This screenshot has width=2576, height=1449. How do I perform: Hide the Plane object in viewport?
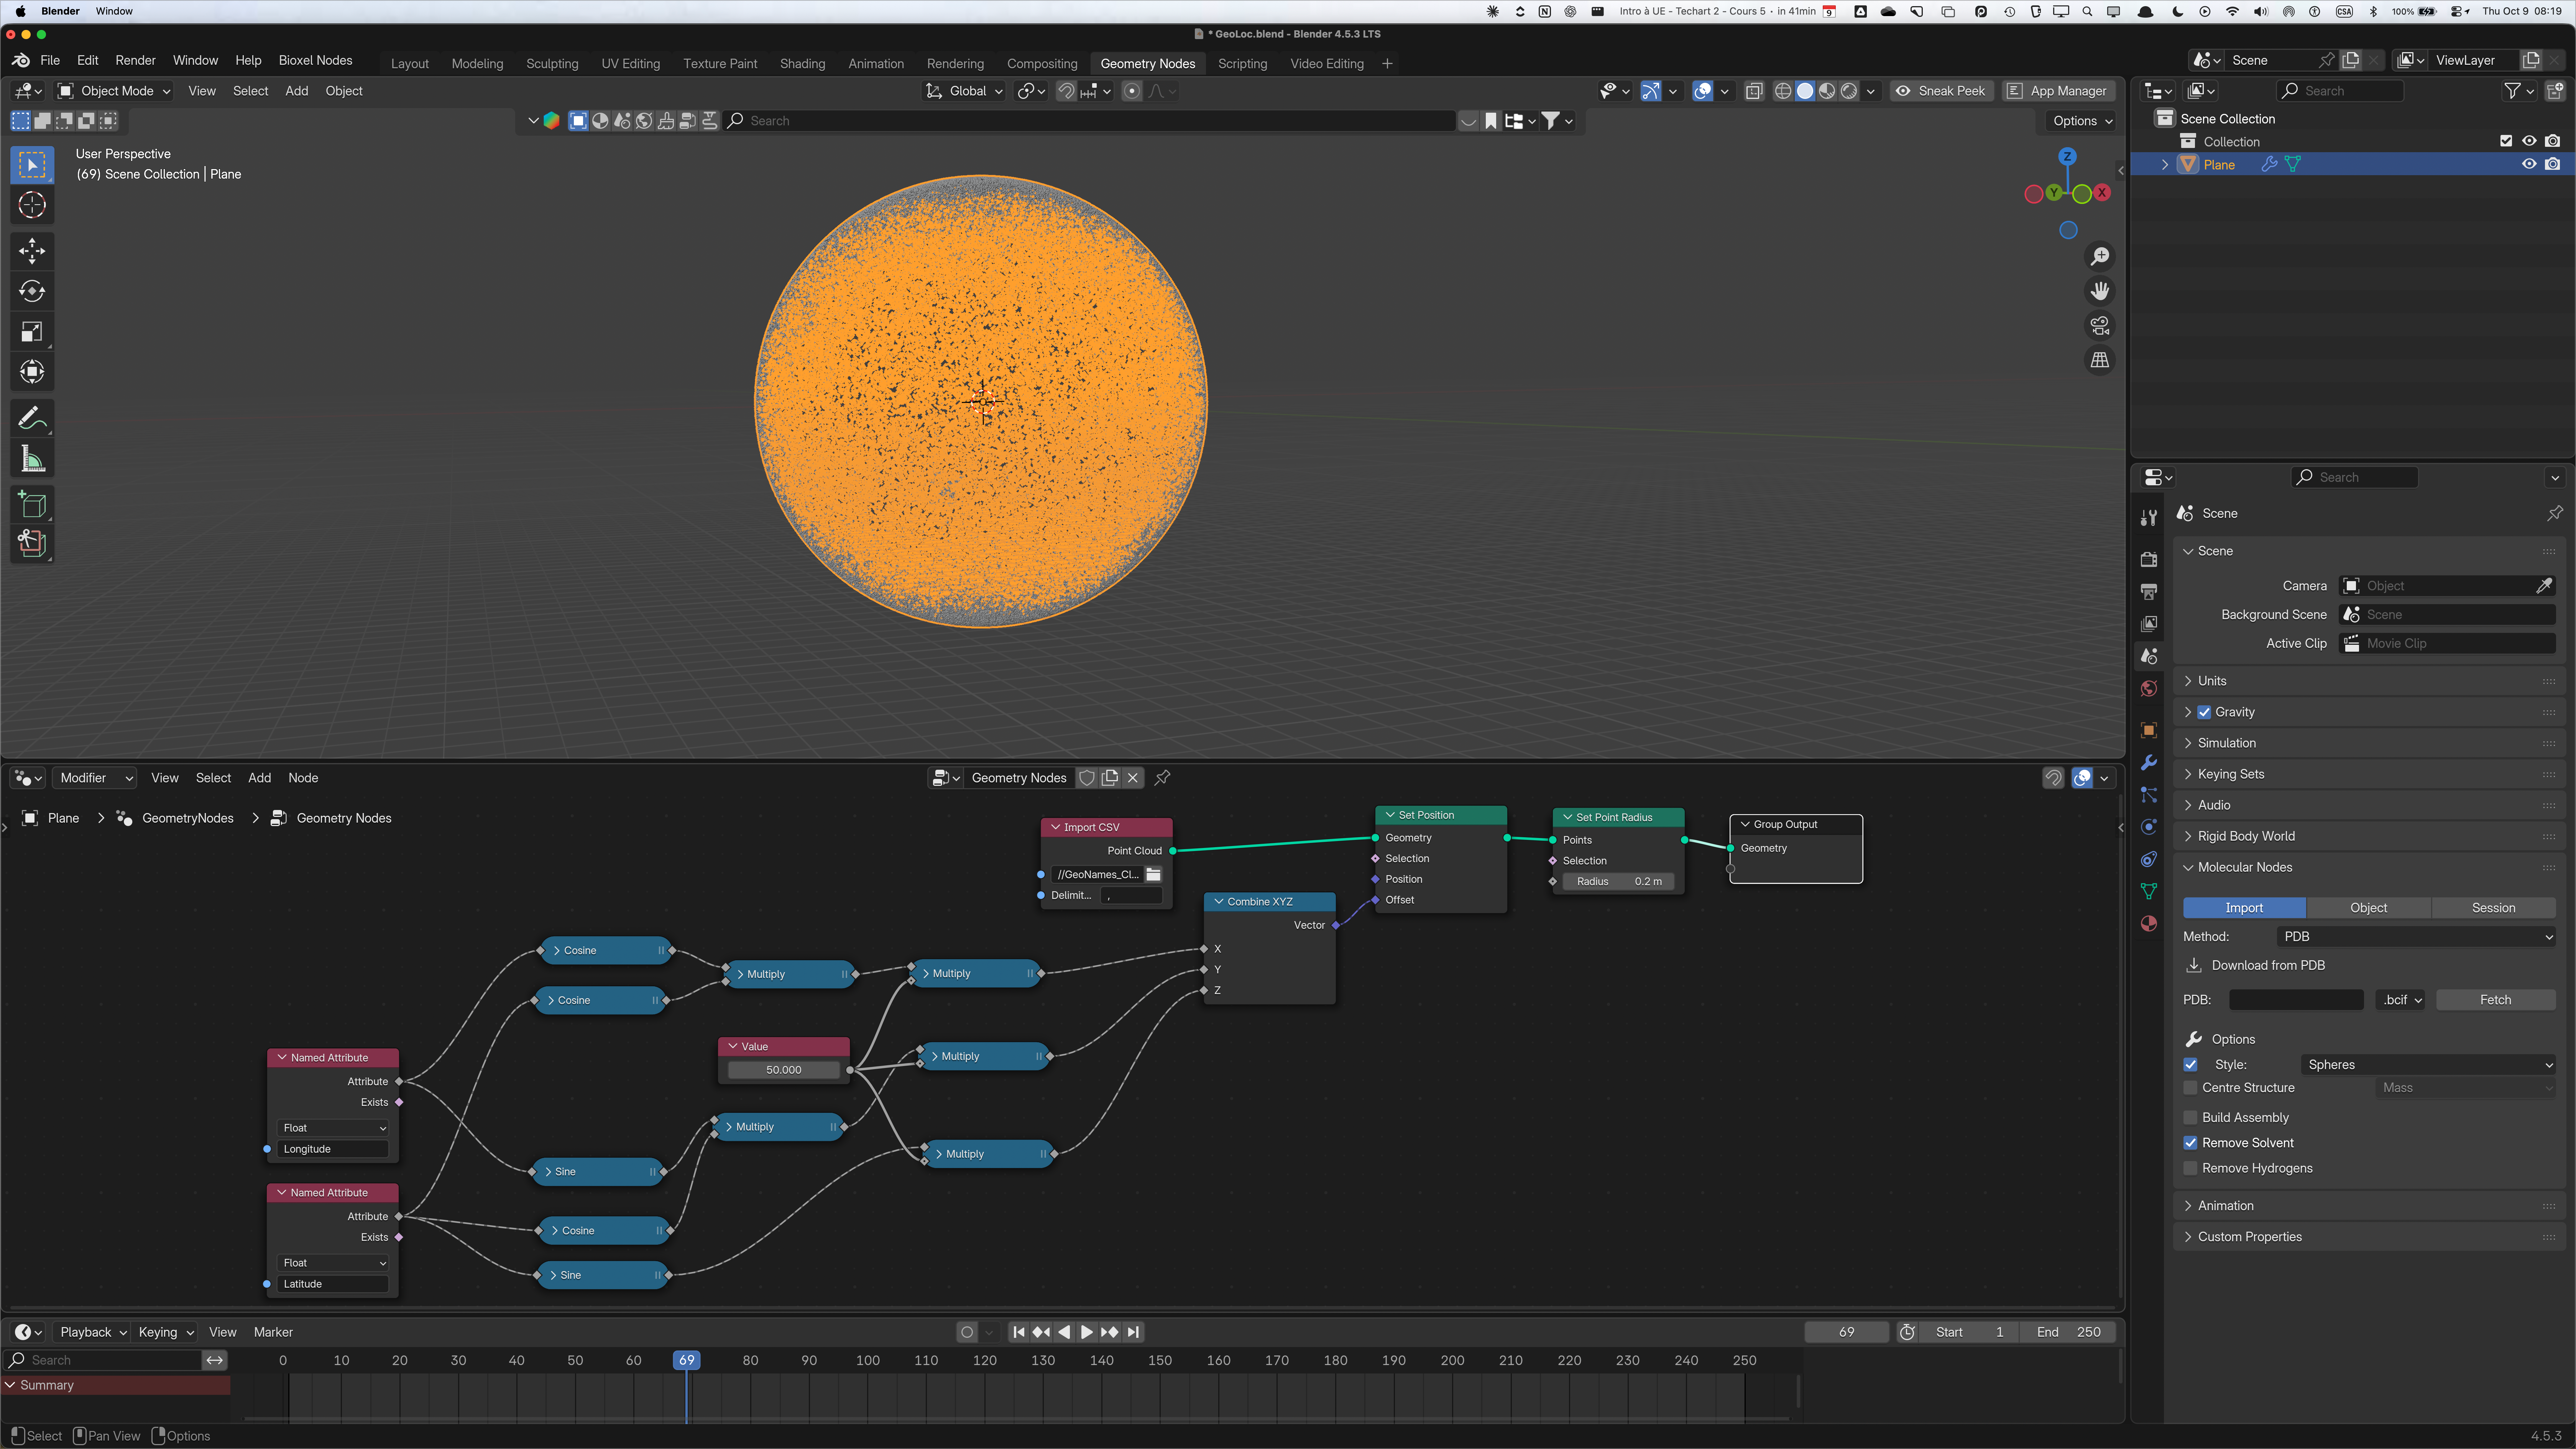pyautogui.click(x=2529, y=164)
